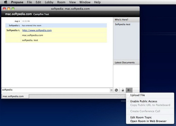
Task: Open the gear actions dropdown
Action: [129, 90]
